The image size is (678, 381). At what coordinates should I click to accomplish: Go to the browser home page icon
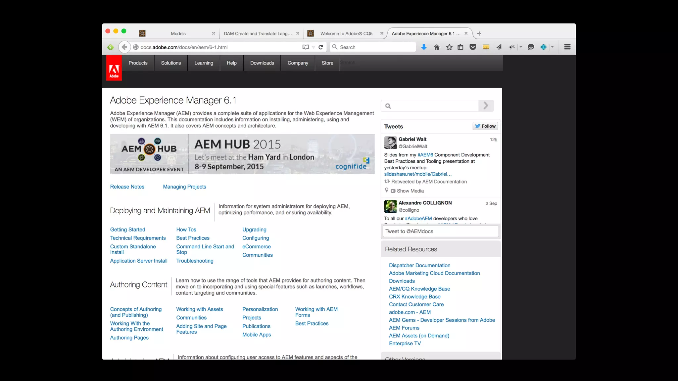tap(437, 47)
